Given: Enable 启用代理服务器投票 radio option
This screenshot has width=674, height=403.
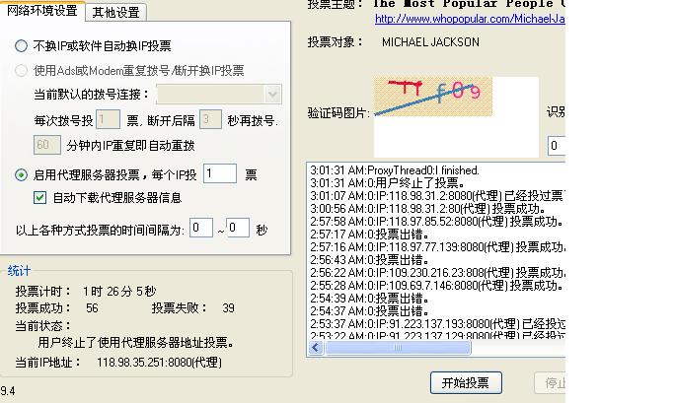Looking at the screenshot, I should 22,174.
